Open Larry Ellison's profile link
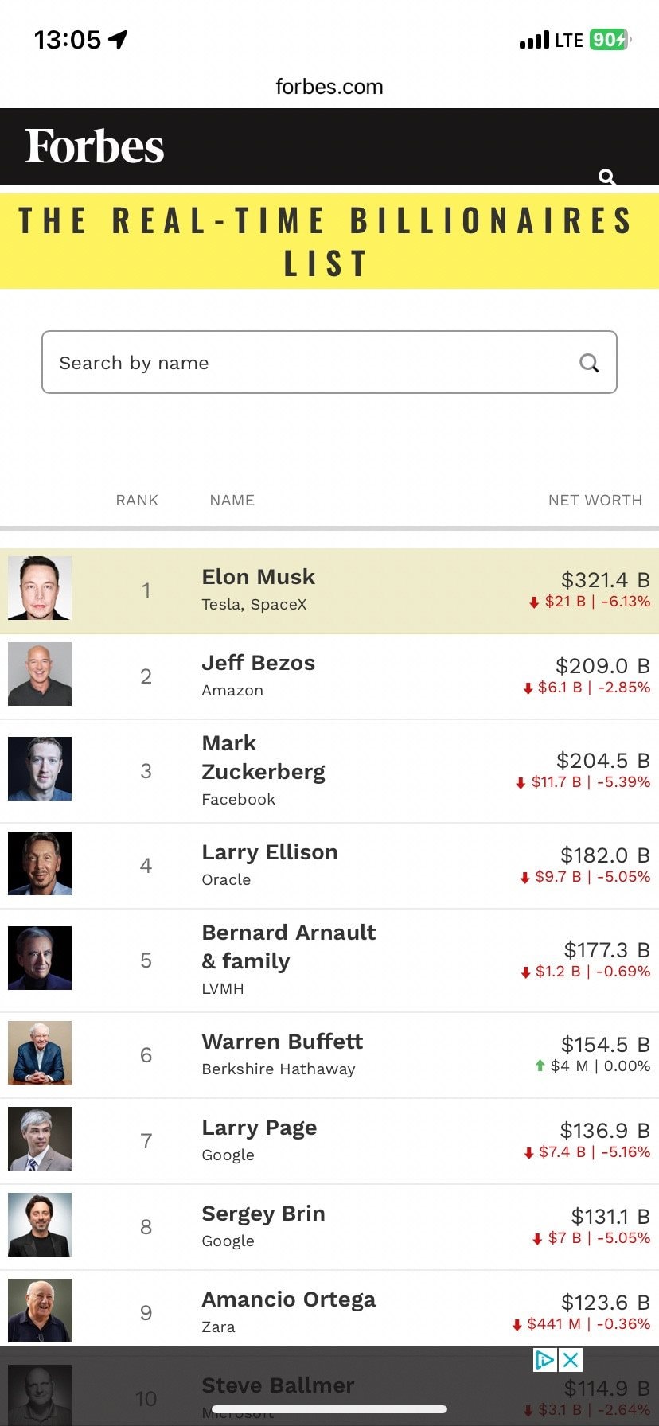 click(269, 852)
